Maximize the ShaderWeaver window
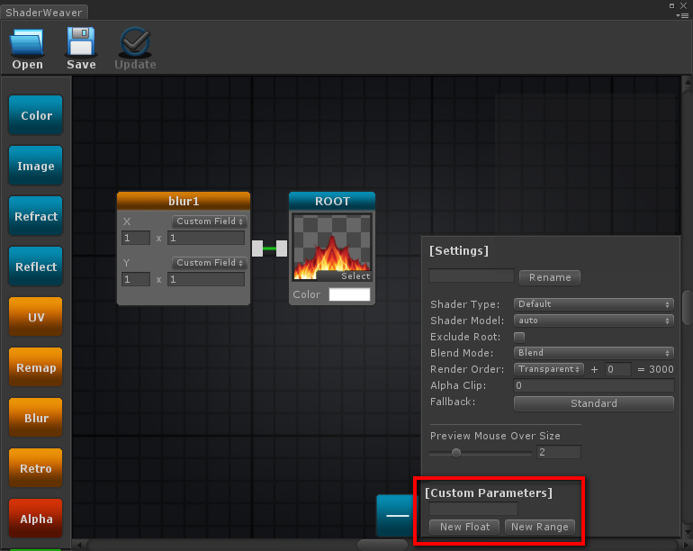This screenshot has height=551, width=693. click(x=671, y=5)
